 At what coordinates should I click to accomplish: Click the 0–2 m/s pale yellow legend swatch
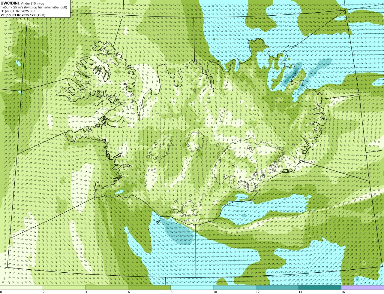point(21,287)
